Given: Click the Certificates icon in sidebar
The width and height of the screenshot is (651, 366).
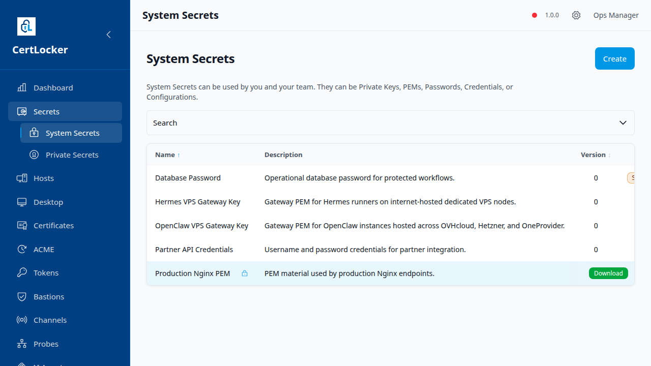Looking at the screenshot, I should [22, 225].
